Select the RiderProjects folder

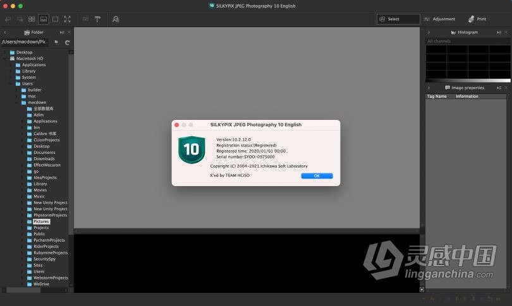click(46, 247)
